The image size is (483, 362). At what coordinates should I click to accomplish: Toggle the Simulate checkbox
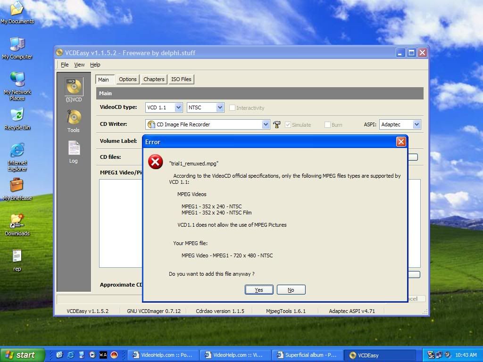click(288, 124)
